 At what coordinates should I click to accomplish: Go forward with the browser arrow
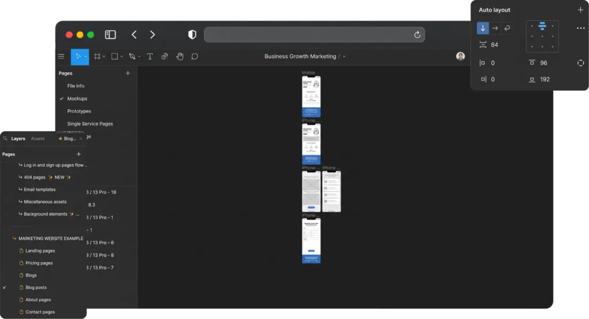[152, 34]
